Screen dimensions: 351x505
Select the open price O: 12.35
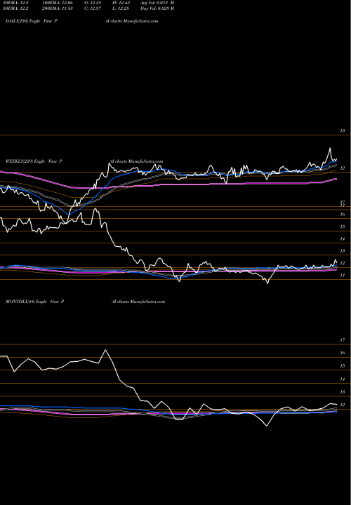(93, 3)
